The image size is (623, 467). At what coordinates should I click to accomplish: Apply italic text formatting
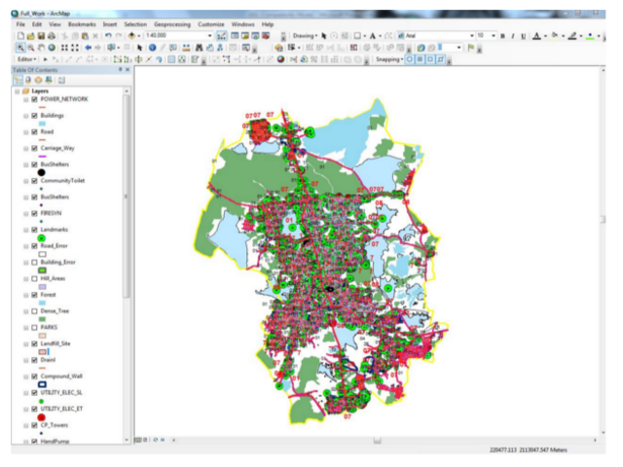pyautogui.click(x=513, y=36)
